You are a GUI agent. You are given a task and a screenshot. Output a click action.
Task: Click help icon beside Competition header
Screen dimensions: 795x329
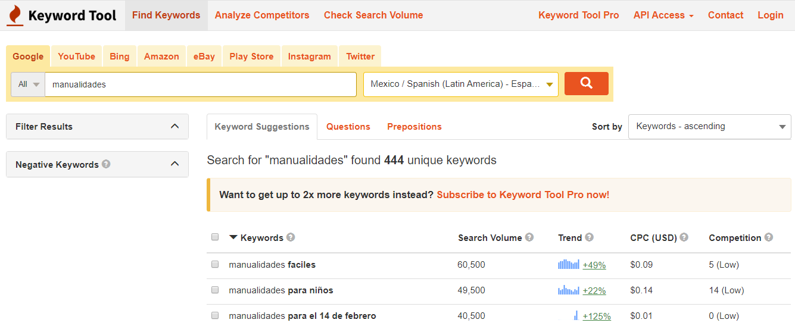click(769, 237)
